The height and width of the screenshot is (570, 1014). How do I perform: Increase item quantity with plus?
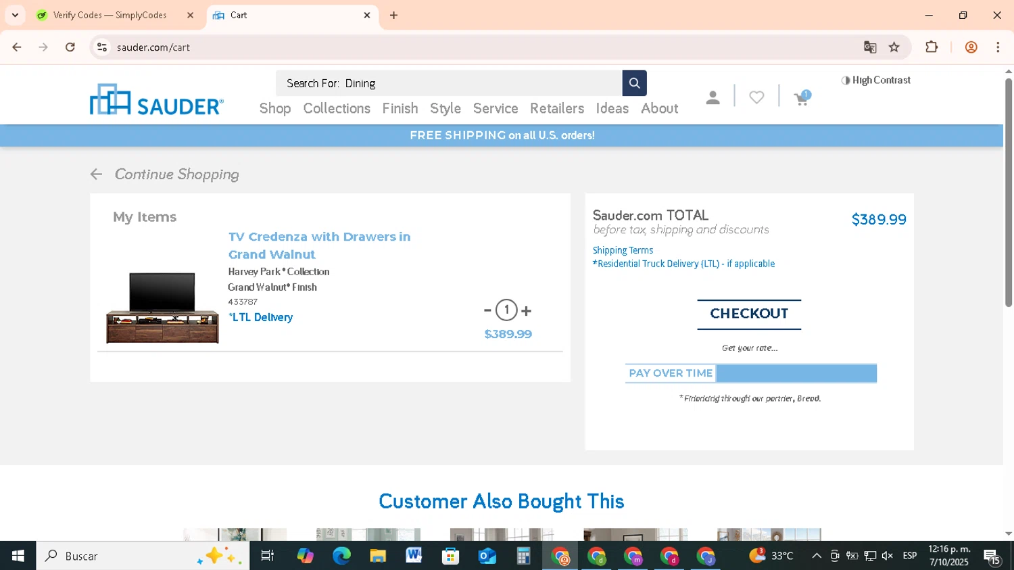tap(526, 310)
